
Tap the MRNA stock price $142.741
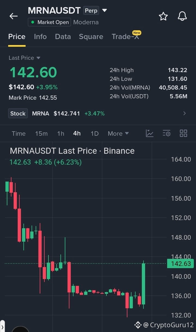click(67, 114)
